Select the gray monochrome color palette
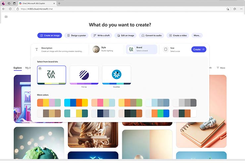 click(x=184, y=102)
